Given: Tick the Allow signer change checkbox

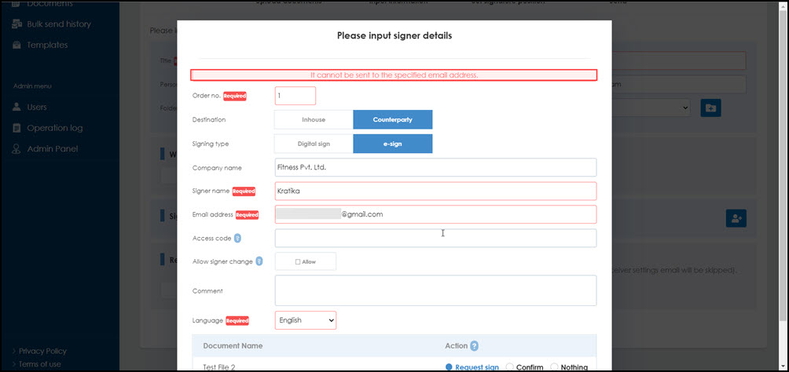Looking at the screenshot, I should point(298,262).
